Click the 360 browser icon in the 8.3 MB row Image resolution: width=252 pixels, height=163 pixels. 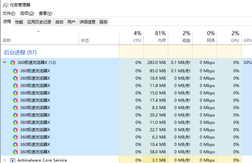[15, 107]
